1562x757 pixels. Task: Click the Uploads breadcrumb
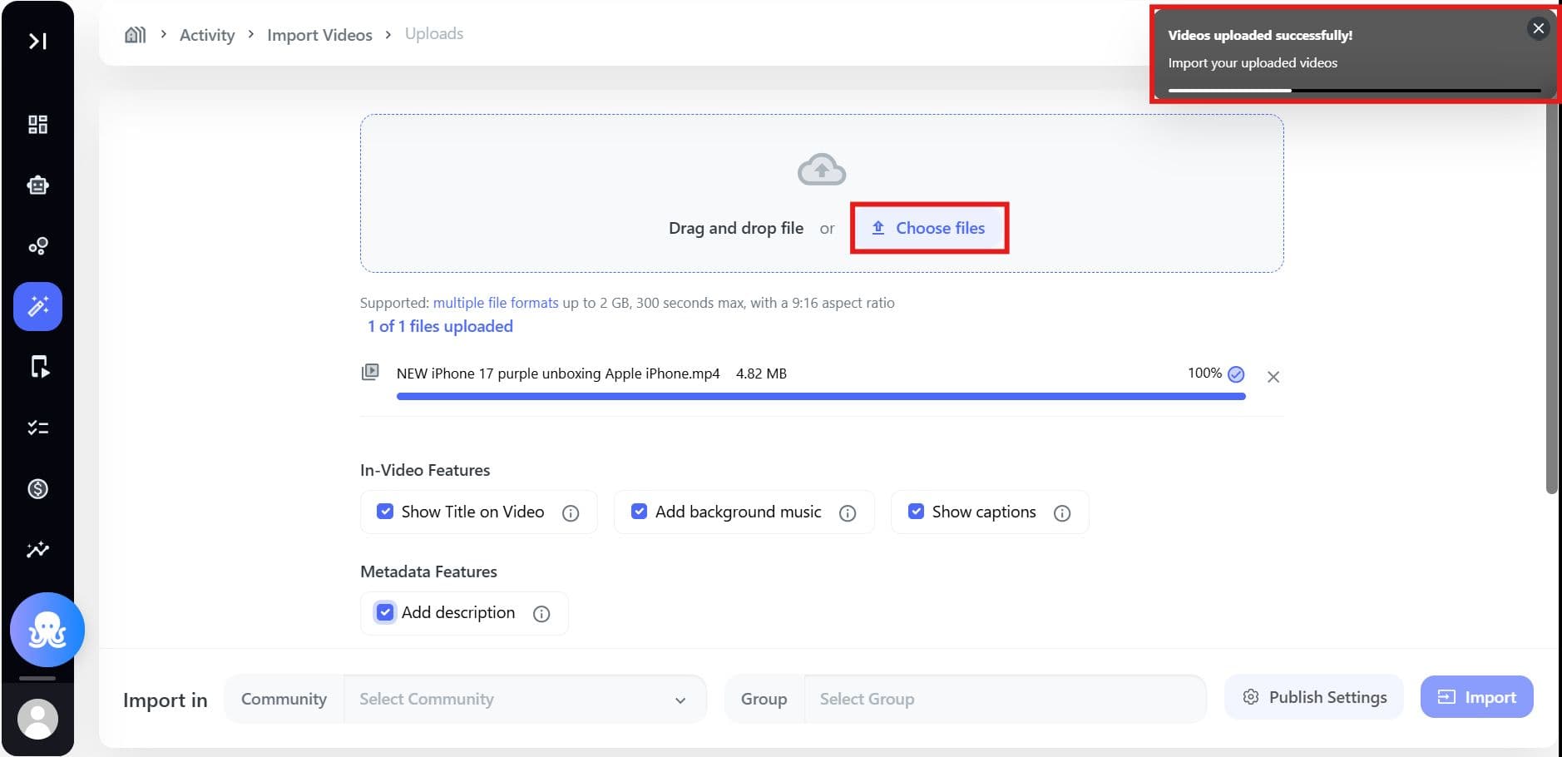coord(434,33)
